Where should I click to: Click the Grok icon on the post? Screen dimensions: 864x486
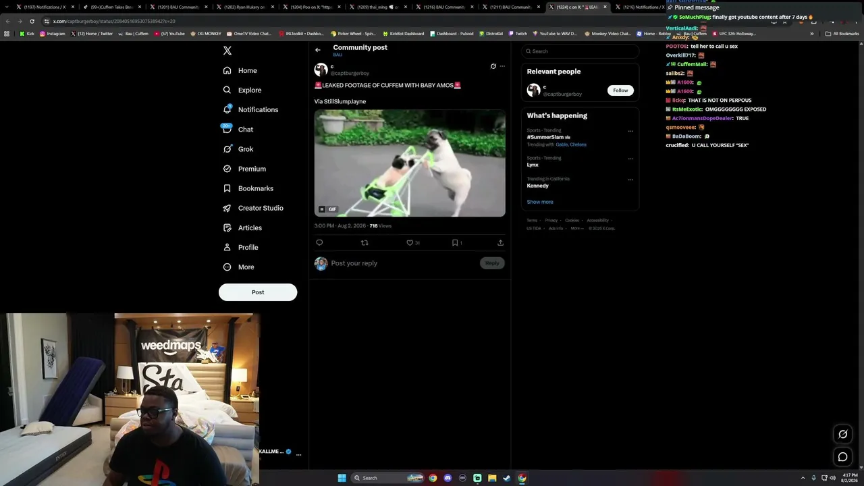[x=493, y=66]
